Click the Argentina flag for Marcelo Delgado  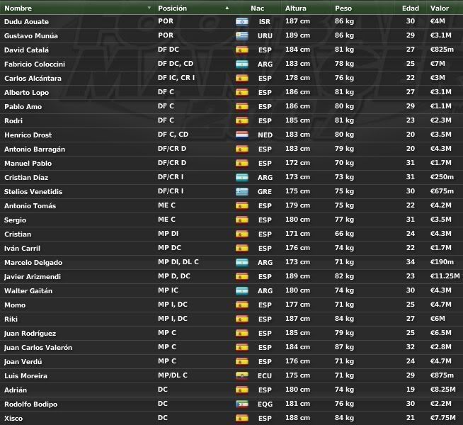pos(242,263)
